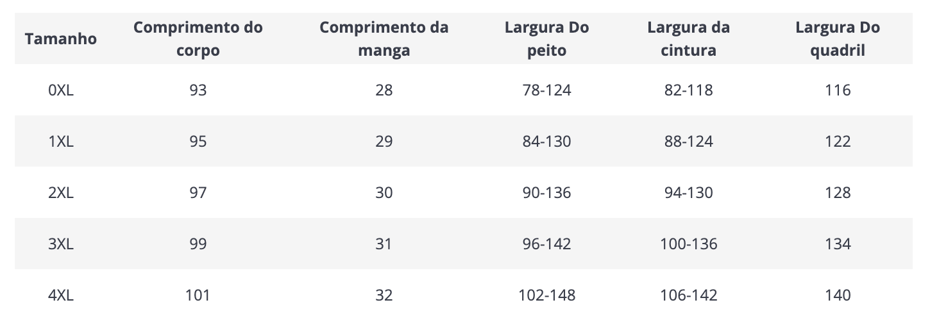Select the sleeve length value 31
Viewport: 930px width, 323px height.
384,244
